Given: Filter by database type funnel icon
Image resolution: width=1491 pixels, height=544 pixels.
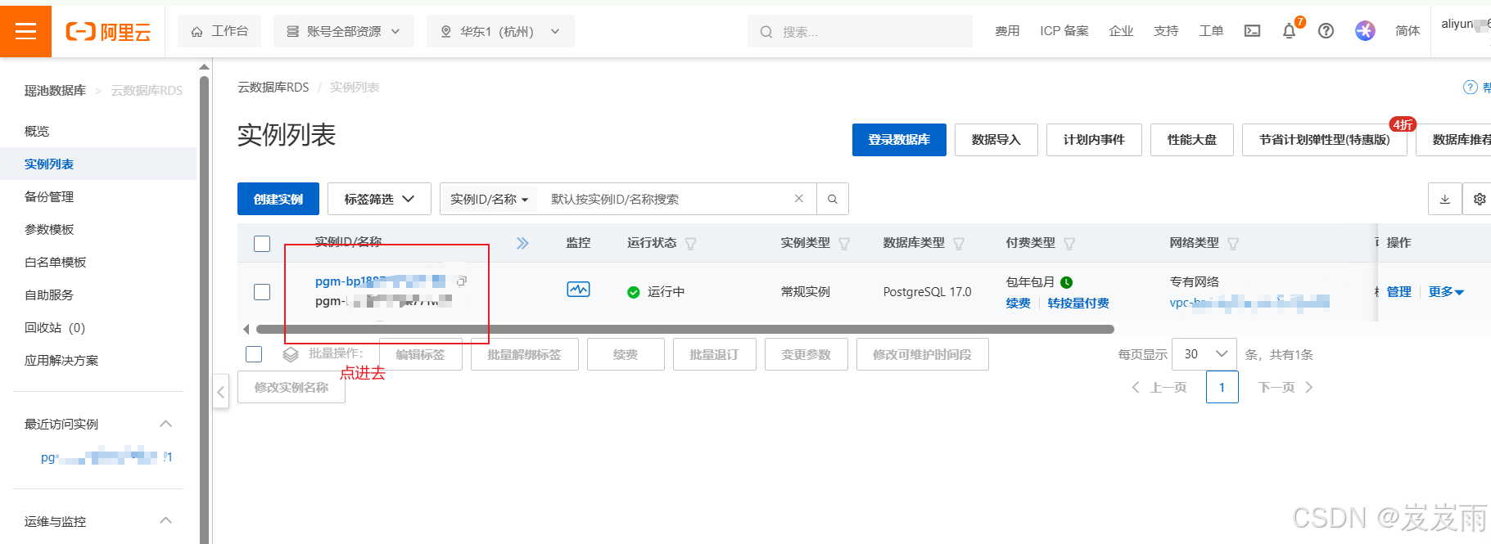Looking at the screenshot, I should (x=959, y=244).
